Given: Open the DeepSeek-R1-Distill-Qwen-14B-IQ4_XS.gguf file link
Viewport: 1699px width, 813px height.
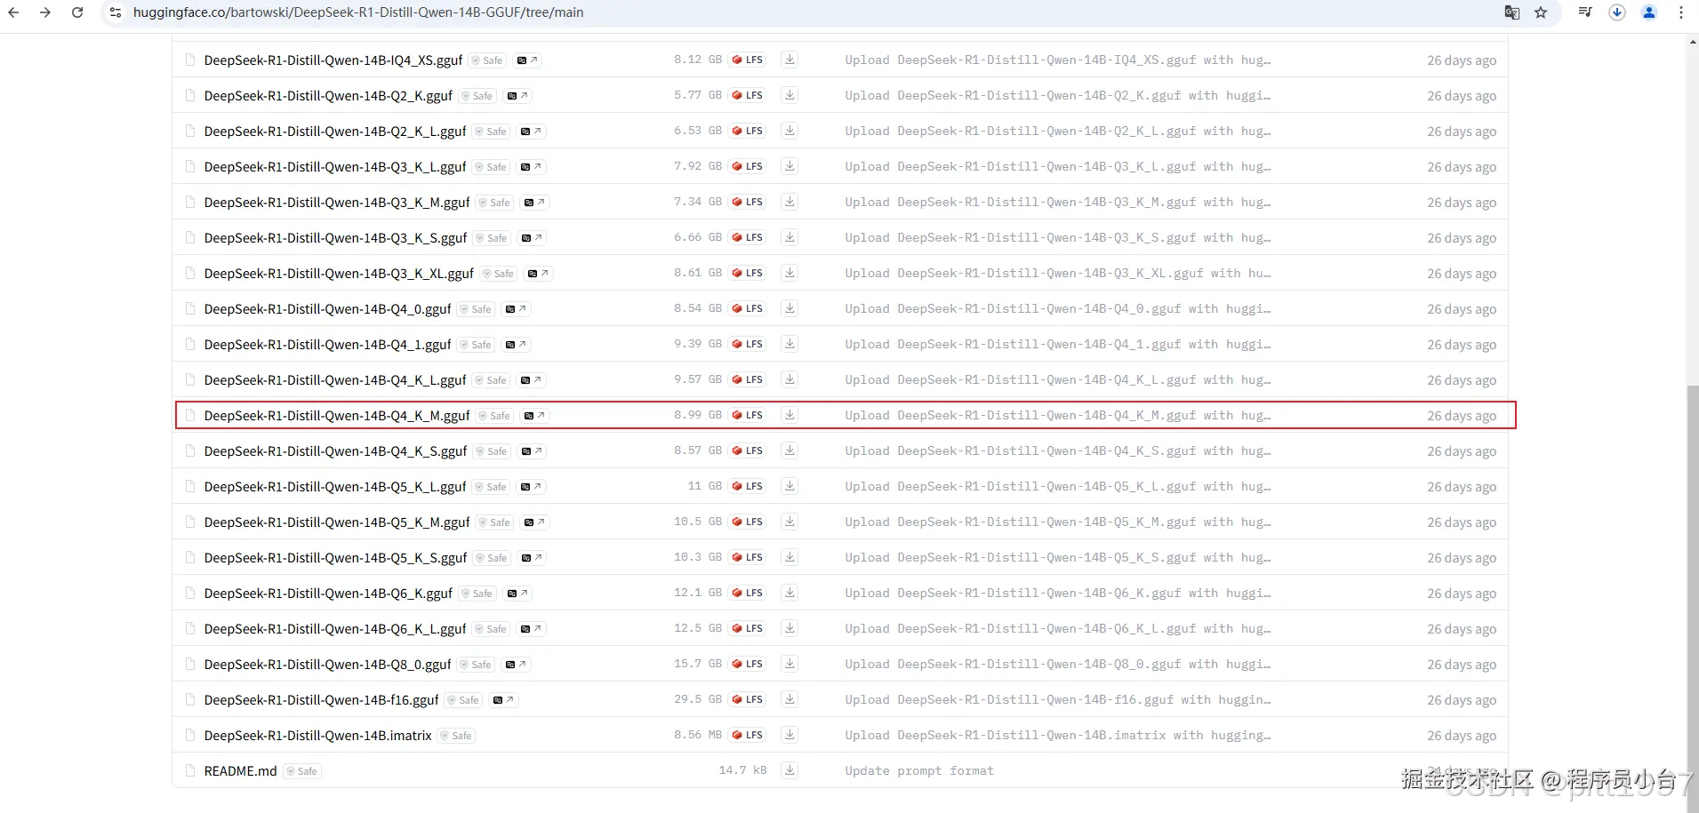Looking at the screenshot, I should click(333, 60).
